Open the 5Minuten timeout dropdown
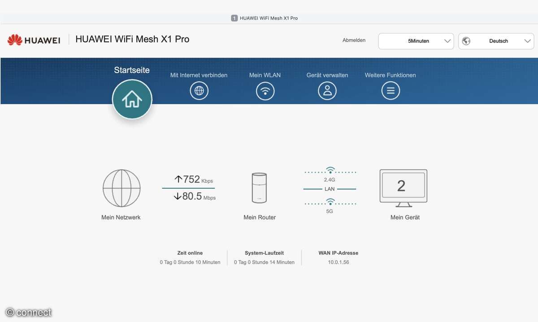This screenshot has width=538, height=322. (416, 41)
